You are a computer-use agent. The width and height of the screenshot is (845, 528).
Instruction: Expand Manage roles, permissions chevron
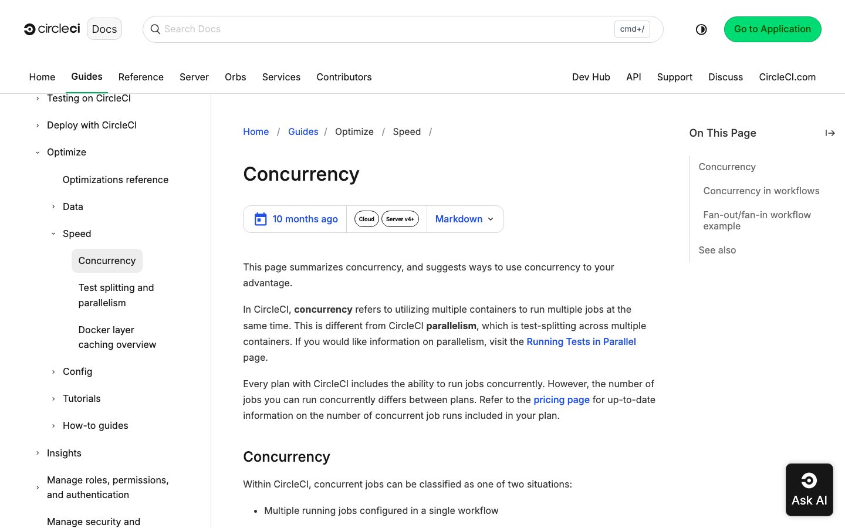(38, 488)
